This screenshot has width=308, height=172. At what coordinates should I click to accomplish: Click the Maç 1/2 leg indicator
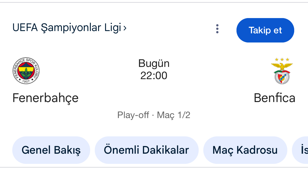tap(173, 115)
